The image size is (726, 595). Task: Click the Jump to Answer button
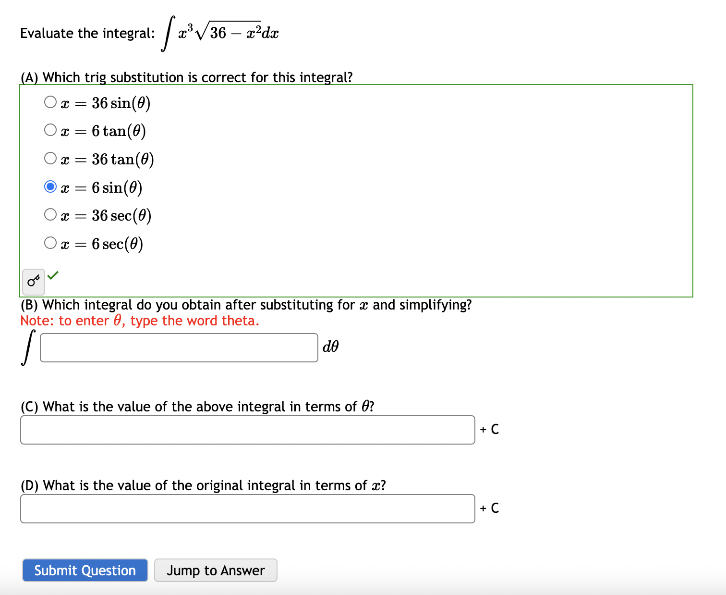[216, 570]
